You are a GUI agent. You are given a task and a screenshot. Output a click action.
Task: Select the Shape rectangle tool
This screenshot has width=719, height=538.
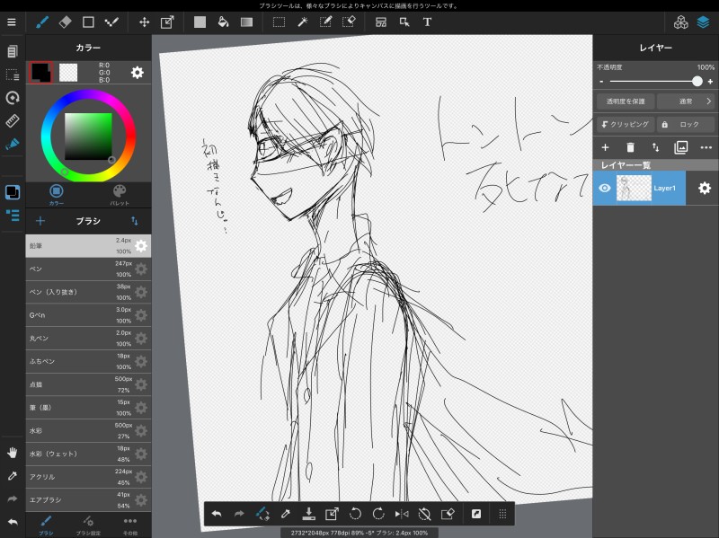[88, 22]
